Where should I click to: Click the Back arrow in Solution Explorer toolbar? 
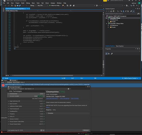click(x=107, y=11)
